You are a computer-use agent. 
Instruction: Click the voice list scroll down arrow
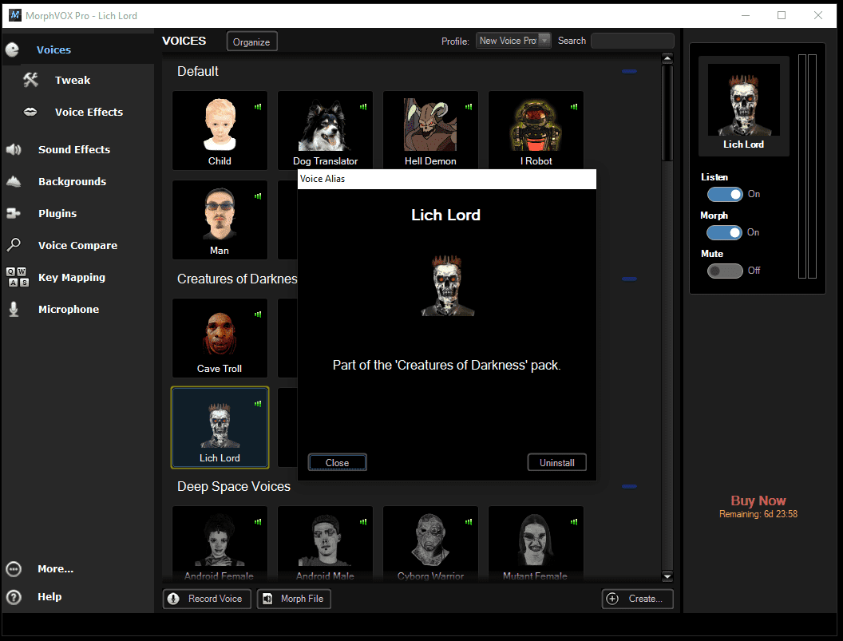(x=667, y=576)
